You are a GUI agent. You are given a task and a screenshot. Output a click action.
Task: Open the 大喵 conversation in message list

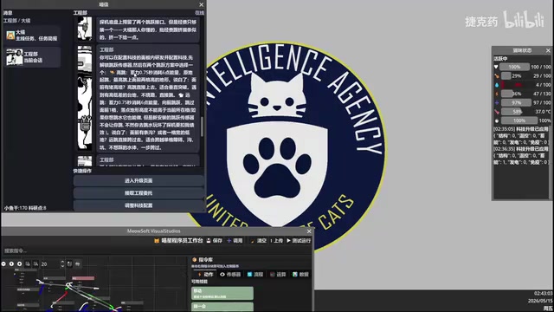[x=32, y=36]
